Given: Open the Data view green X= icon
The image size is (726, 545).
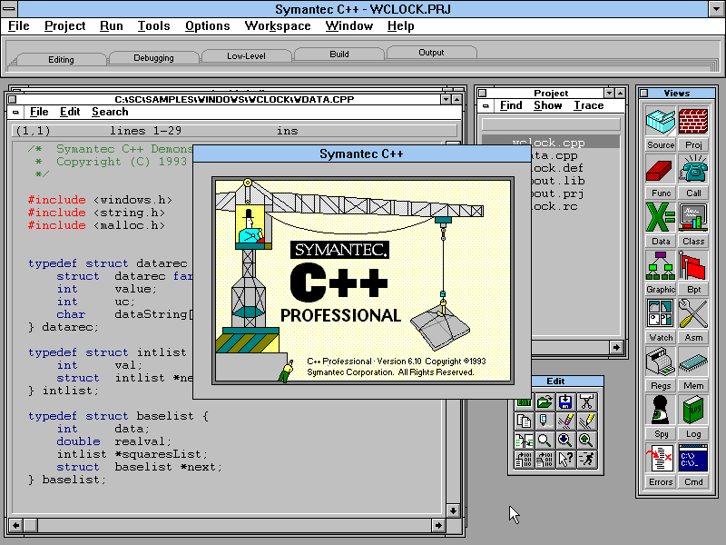Looking at the screenshot, I should point(661,218).
